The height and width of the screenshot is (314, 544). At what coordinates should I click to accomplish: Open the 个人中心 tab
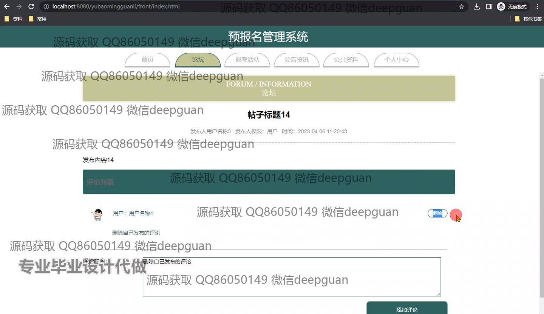coord(396,60)
